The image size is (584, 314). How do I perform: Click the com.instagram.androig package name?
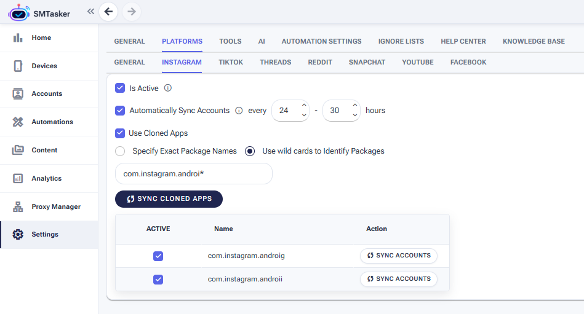[246, 256]
